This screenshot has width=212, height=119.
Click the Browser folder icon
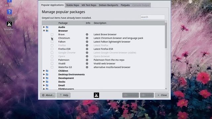[47, 31]
